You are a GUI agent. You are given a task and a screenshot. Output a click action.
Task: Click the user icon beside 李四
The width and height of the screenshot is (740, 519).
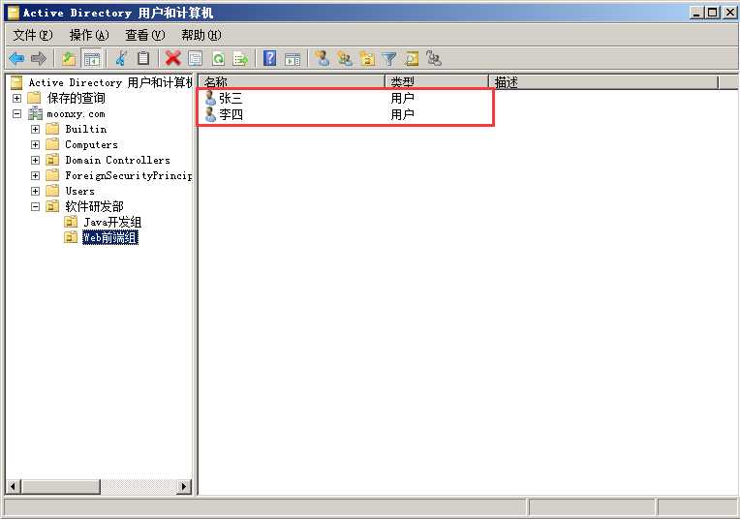point(210,113)
